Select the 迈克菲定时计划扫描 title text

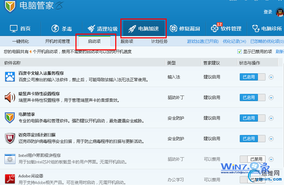(37, 135)
